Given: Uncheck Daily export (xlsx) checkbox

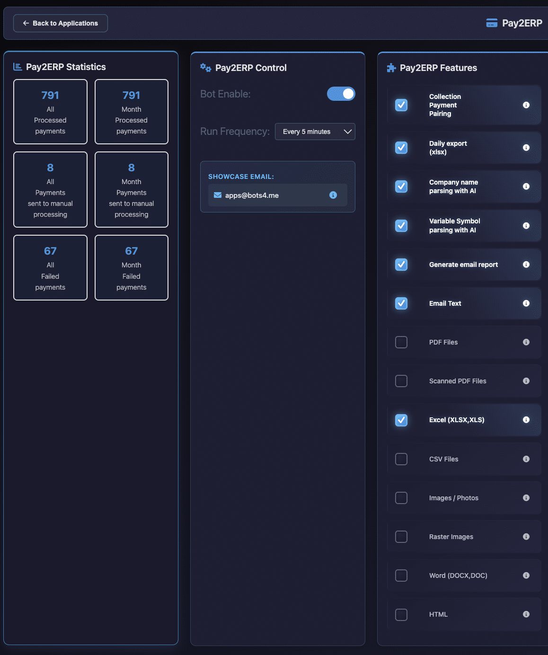Looking at the screenshot, I should point(401,148).
